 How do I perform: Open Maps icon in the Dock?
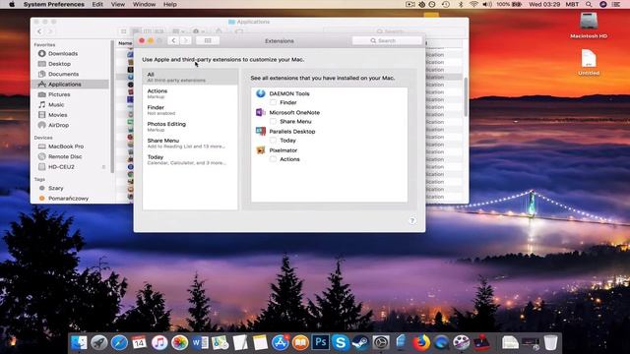220,343
